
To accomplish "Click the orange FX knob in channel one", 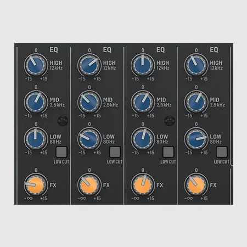I will pyautogui.click(x=36, y=185).
